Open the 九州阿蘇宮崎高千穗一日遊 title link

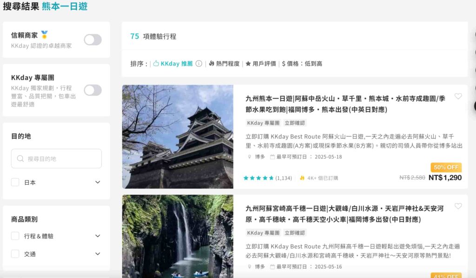point(344,214)
